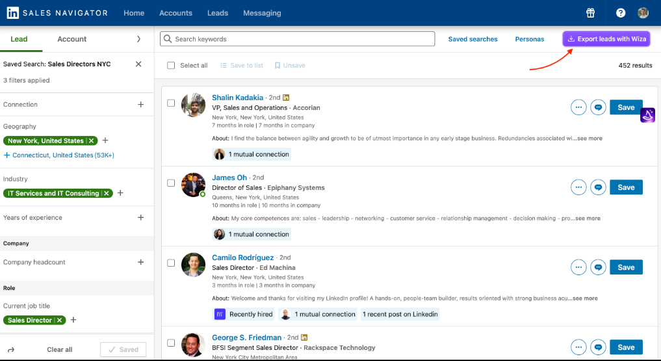Switch to the Lead filter tab
661x361 pixels.
tap(19, 39)
